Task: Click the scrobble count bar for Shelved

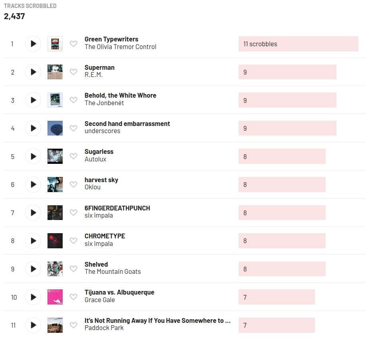Action: click(282, 269)
